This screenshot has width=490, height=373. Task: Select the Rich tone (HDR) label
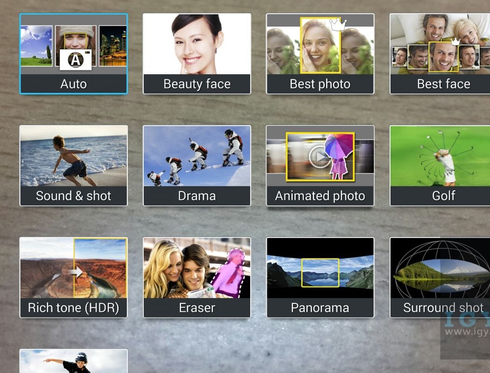[x=73, y=308]
